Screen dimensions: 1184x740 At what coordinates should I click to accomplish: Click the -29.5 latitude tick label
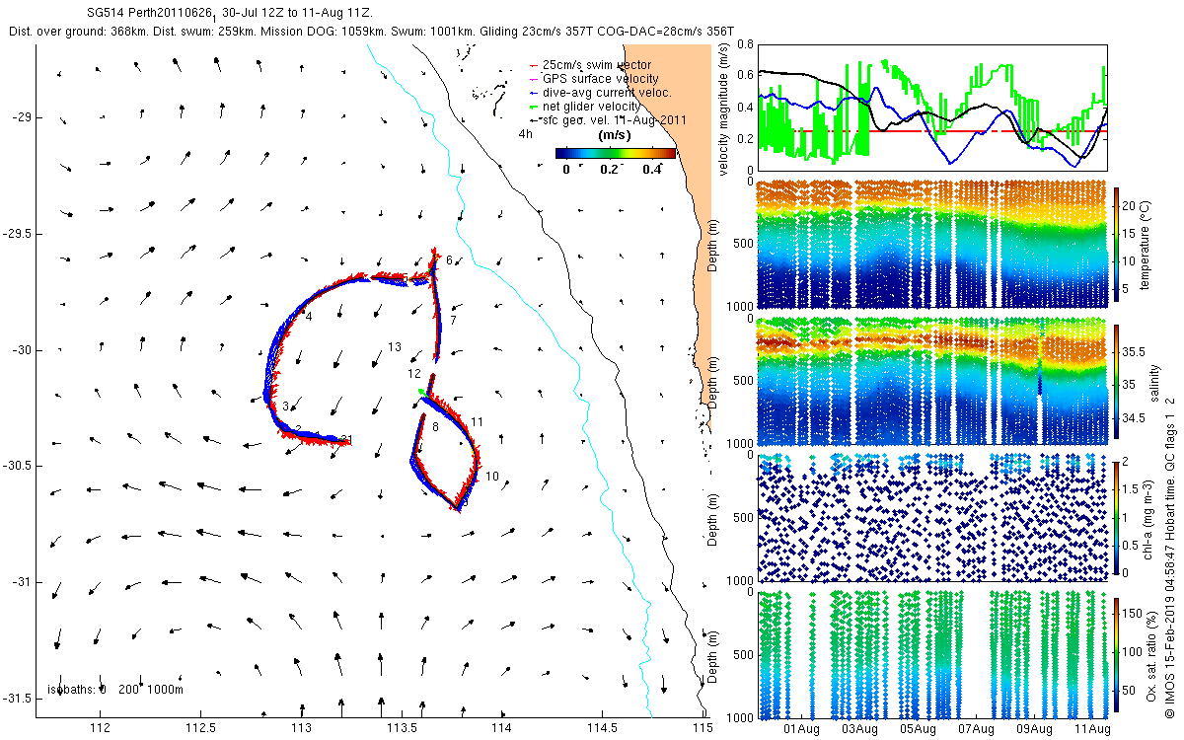16,234
